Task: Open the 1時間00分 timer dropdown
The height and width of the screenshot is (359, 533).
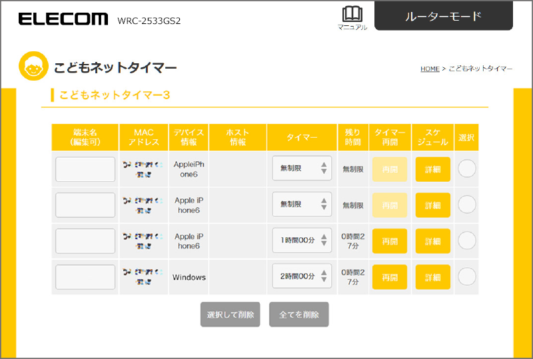Action: (302, 240)
